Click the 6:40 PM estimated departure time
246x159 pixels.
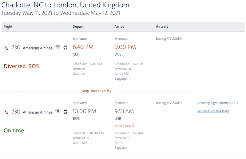83,47
